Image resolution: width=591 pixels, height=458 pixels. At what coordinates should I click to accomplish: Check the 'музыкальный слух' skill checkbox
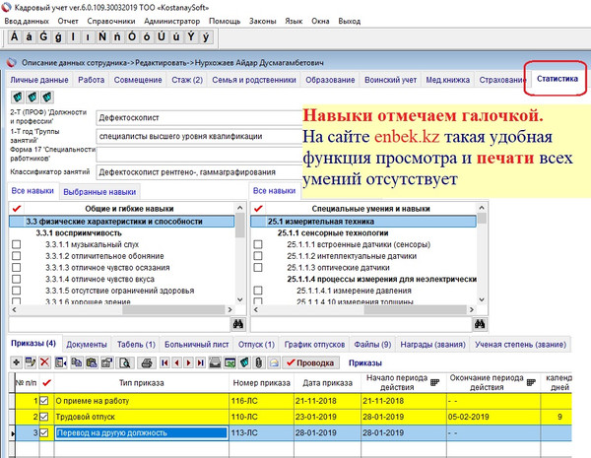[15, 243]
